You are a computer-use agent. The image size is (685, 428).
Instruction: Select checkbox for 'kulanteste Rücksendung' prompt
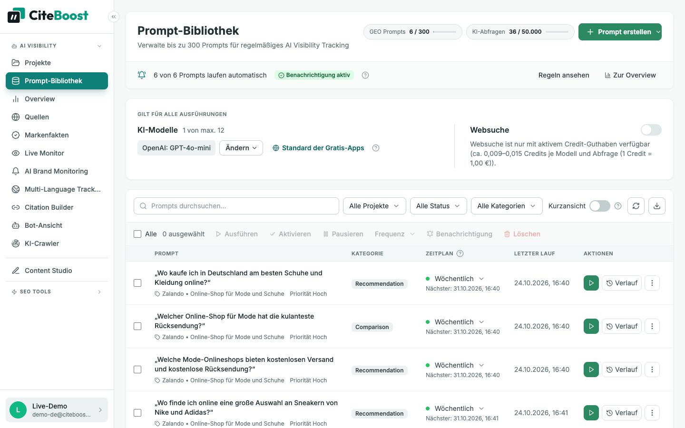pos(137,326)
